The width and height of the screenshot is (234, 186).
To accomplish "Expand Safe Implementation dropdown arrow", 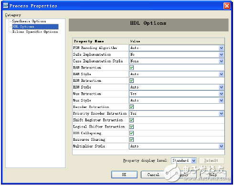I will click(x=221, y=55).
